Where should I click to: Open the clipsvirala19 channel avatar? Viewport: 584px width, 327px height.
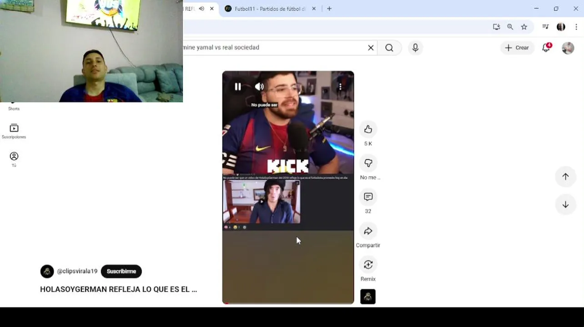pos(47,272)
